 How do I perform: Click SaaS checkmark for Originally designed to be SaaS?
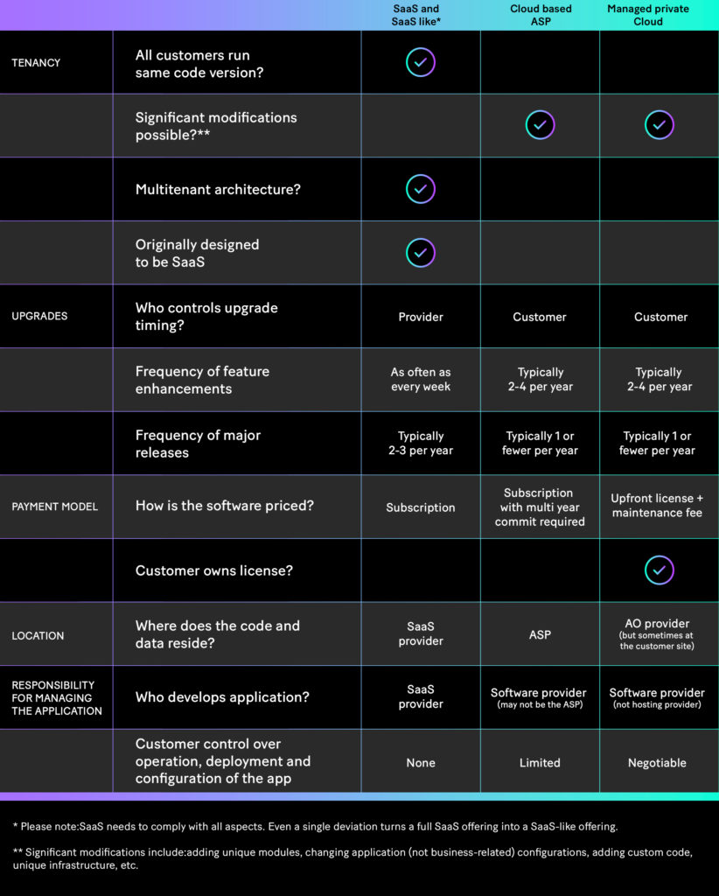tap(421, 253)
